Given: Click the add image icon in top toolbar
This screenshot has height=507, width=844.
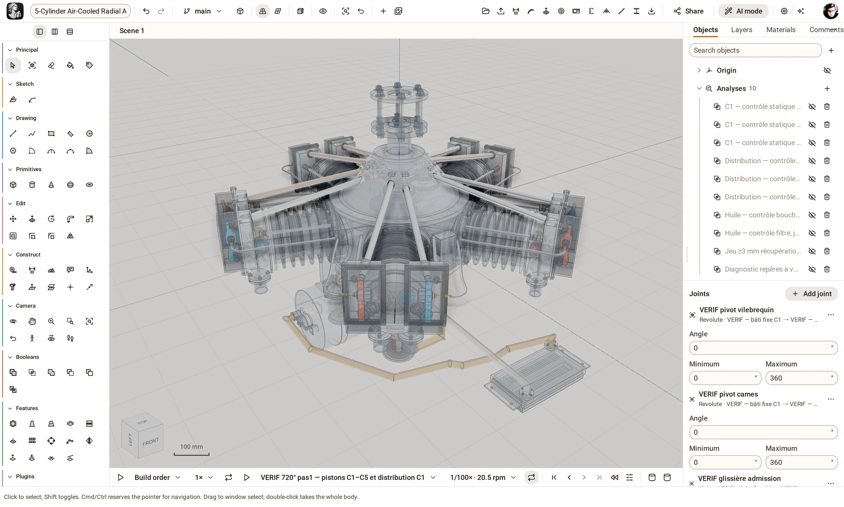Looking at the screenshot, I should point(398,11).
